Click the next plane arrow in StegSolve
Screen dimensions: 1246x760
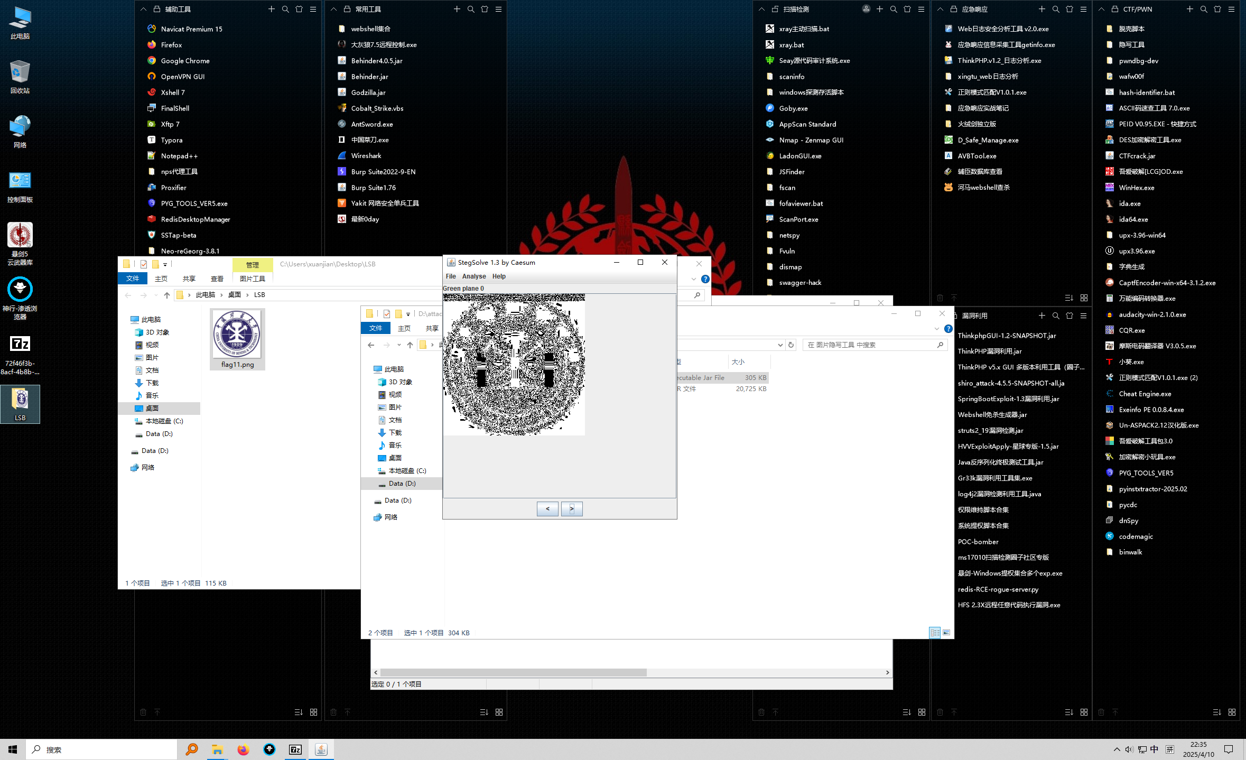[x=572, y=508]
